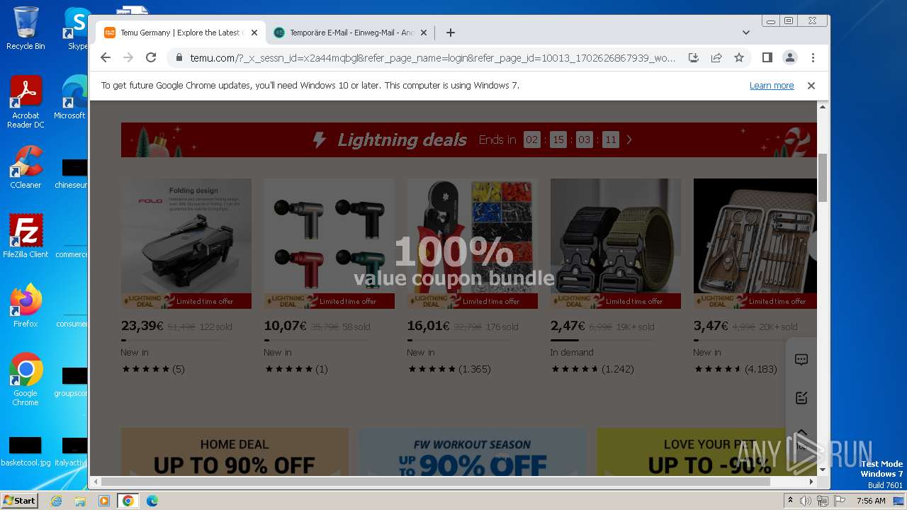Bookmark this page with the star icon
Viewport: 907px width, 510px height.
(x=739, y=57)
